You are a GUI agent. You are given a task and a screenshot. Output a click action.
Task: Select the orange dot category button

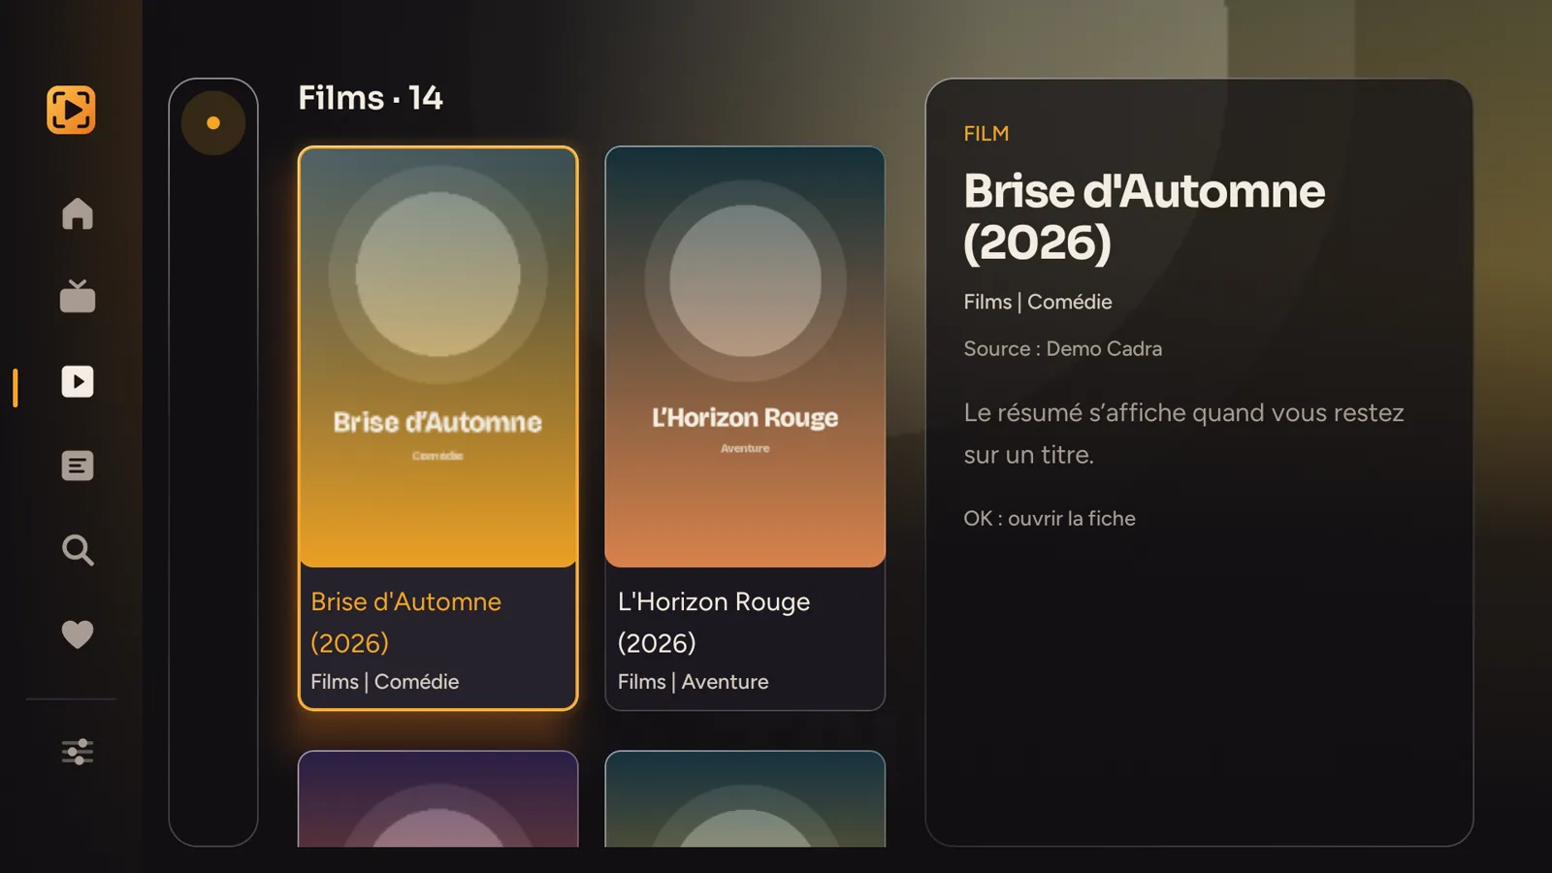tap(213, 123)
